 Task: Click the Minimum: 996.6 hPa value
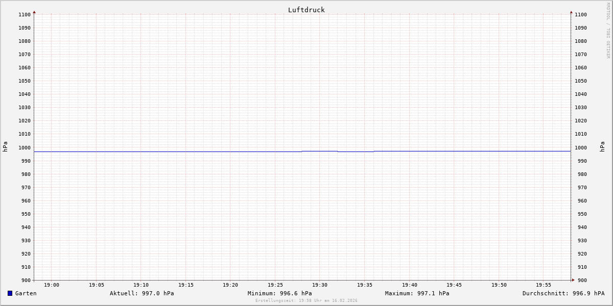280,293
